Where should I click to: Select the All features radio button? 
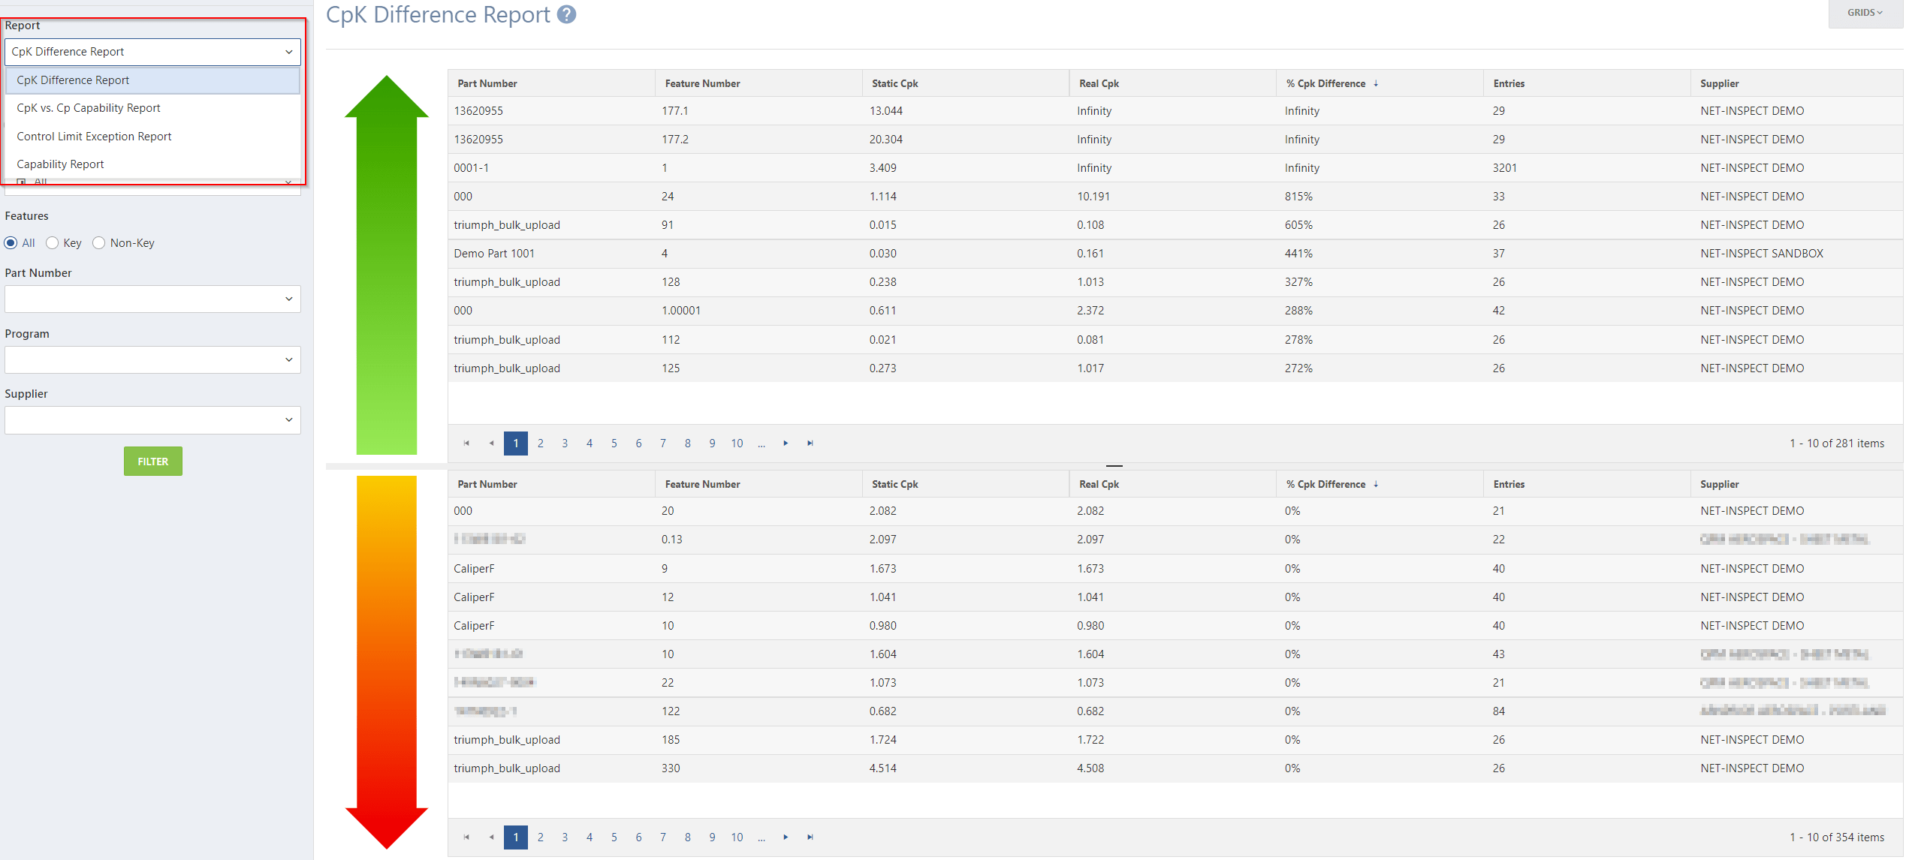[x=11, y=242]
